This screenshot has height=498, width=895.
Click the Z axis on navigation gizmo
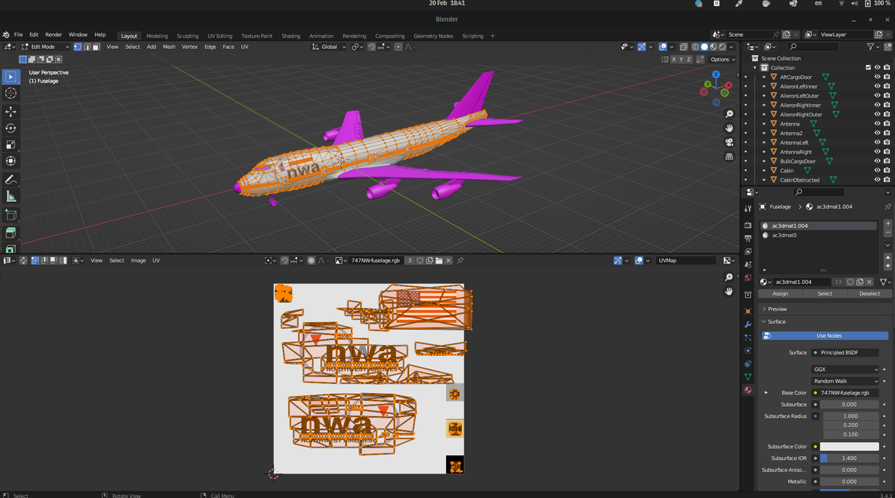pos(716,74)
